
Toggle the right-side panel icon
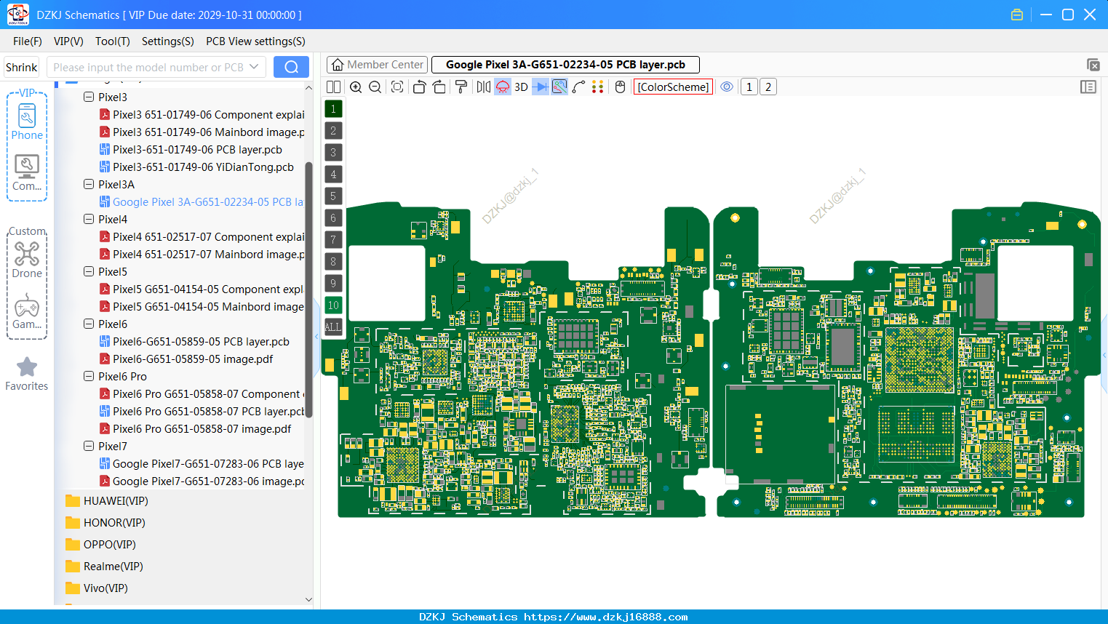coord(1088,87)
